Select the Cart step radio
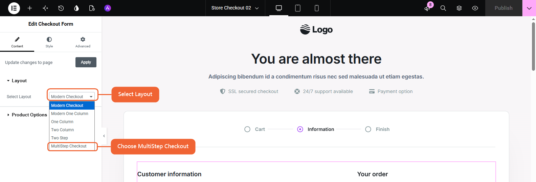Viewport: 536px width, 182px height. pos(247,129)
